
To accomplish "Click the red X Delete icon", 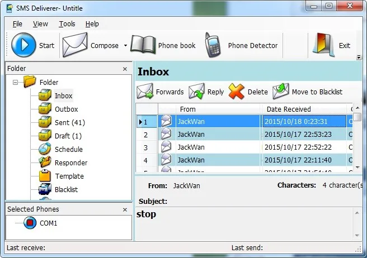I will pyautogui.click(x=237, y=91).
